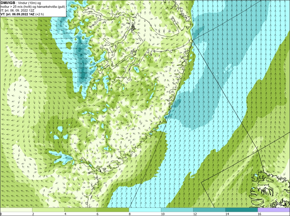The image size is (290, 216).
Task: Click the purple legend swatch above 16 m/s
Action: (x=274, y=210)
